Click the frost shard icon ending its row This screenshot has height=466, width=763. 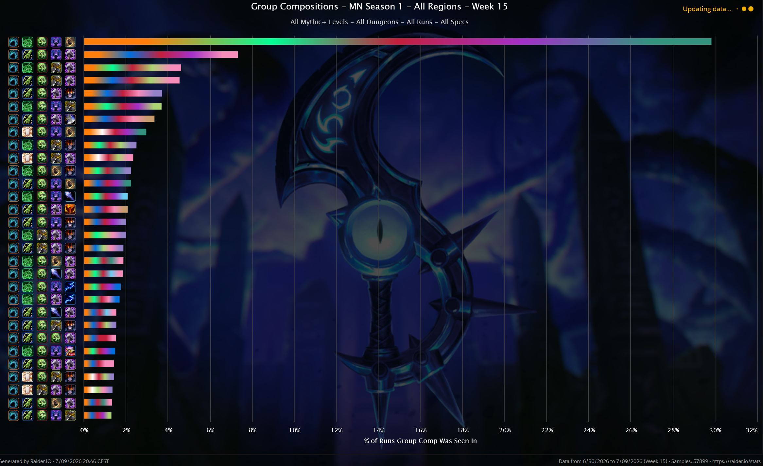point(70,196)
